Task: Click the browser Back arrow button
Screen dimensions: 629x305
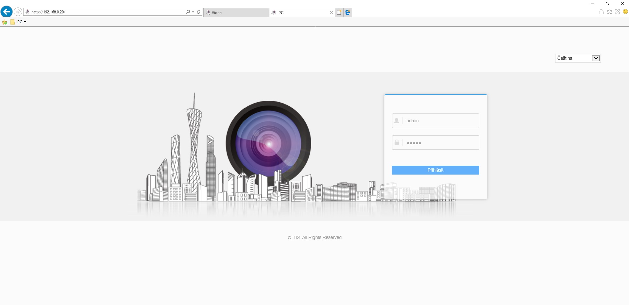Action: pos(7,12)
